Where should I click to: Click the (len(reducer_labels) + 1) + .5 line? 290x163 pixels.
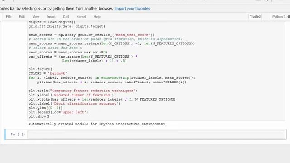click(94, 61)
